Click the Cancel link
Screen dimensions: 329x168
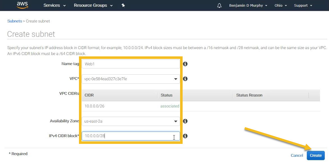coord(297,155)
